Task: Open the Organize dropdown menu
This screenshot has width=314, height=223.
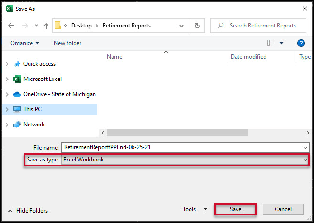Action: pos(25,43)
